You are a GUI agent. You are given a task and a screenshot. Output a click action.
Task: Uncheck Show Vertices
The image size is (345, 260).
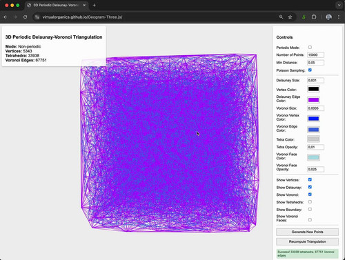coord(310,179)
